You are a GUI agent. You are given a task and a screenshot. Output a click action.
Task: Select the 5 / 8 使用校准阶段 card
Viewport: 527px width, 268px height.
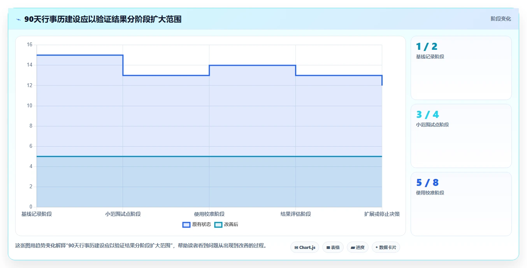[x=461, y=204]
